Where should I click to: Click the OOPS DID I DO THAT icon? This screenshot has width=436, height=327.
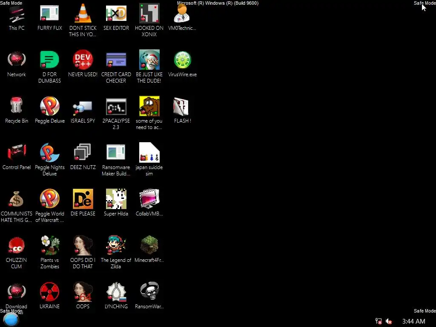coord(83,245)
